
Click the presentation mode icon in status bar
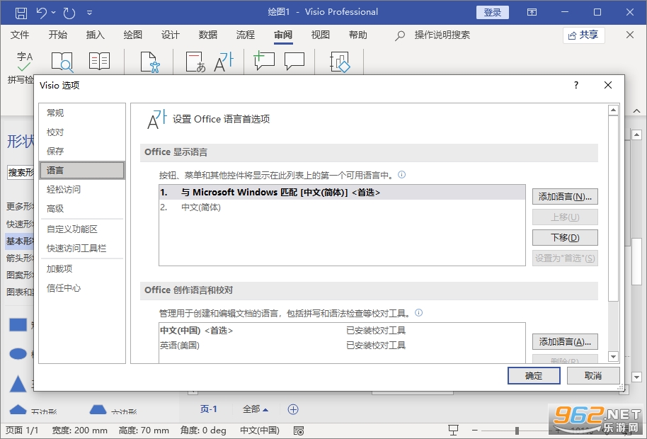(x=454, y=431)
